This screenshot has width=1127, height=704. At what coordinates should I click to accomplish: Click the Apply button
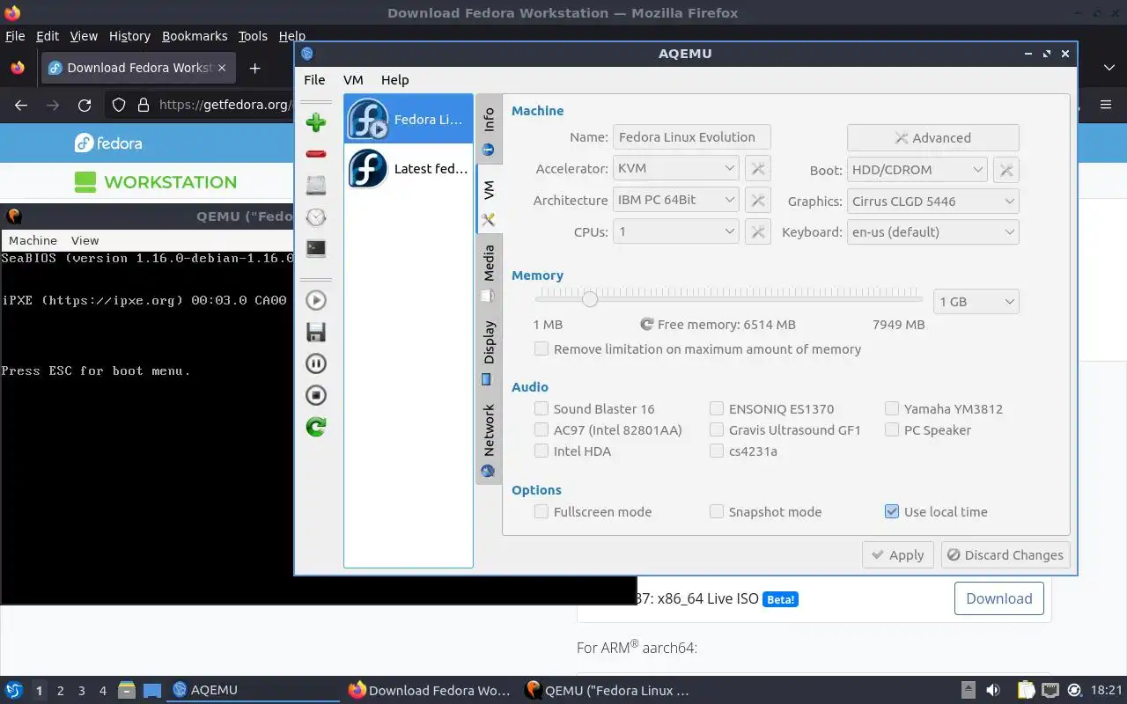[x=897, y=555]
